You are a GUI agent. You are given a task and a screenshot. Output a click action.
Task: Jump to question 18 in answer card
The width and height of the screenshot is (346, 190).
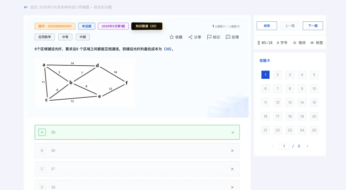290,117
